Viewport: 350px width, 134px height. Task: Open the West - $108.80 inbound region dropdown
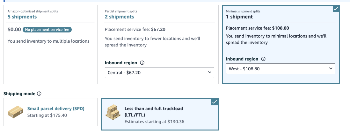coord(281,69)
